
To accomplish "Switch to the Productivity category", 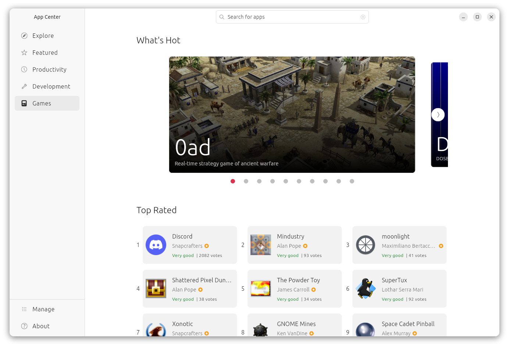I will tap(49, 69).
